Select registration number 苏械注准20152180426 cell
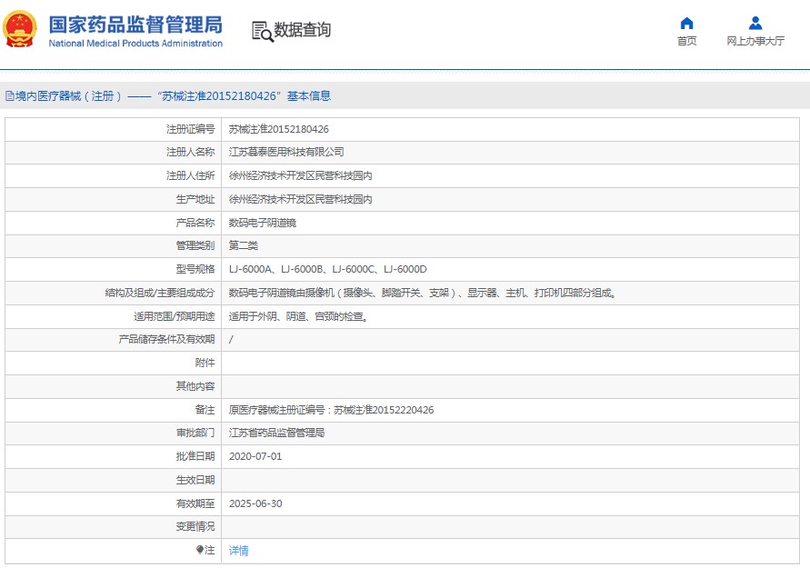Screen dimensions: 810x568 pos(278,129)
